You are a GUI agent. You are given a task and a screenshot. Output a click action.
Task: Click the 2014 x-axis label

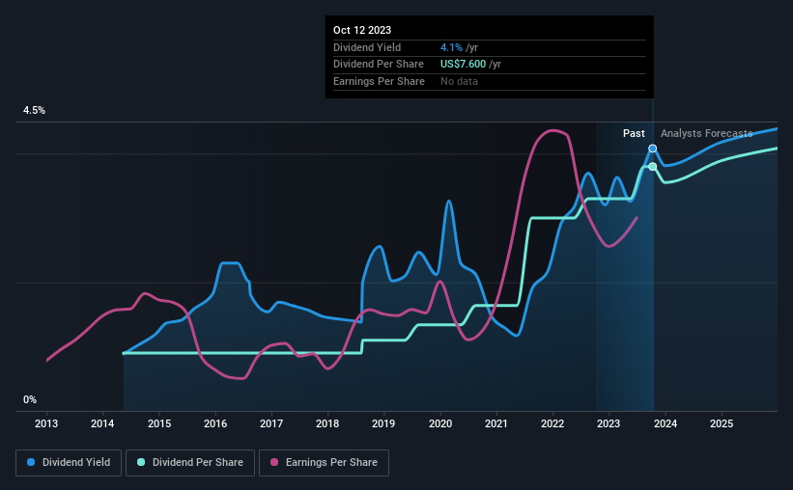click(x=102, y=423)
